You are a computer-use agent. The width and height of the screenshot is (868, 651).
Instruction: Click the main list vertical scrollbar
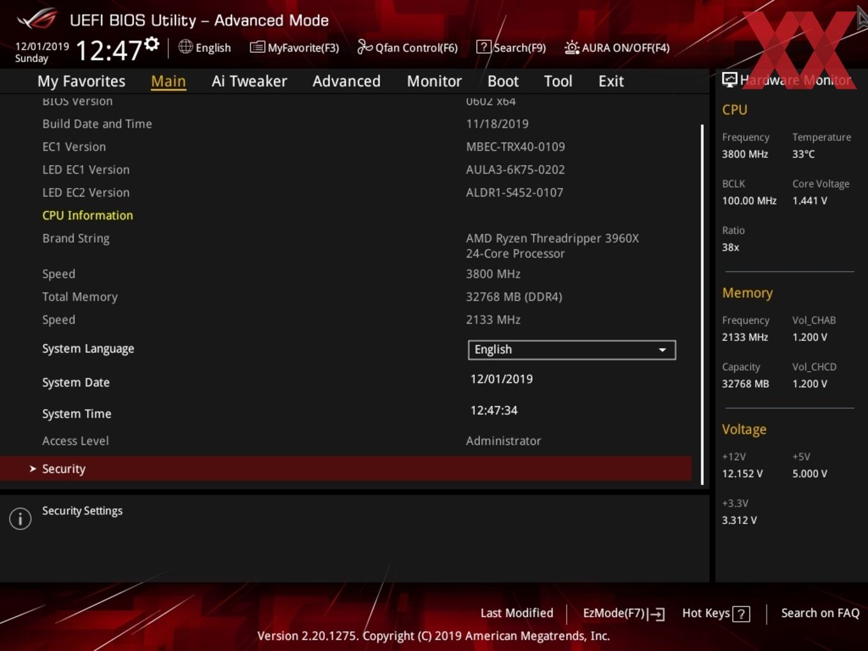coord(702,304)
